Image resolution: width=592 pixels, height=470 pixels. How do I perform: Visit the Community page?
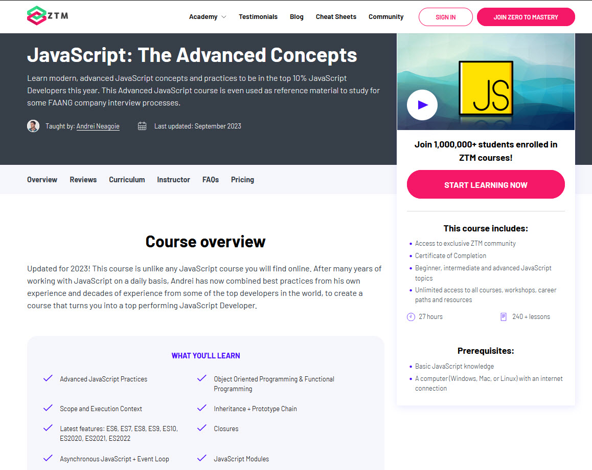point(386,16)
